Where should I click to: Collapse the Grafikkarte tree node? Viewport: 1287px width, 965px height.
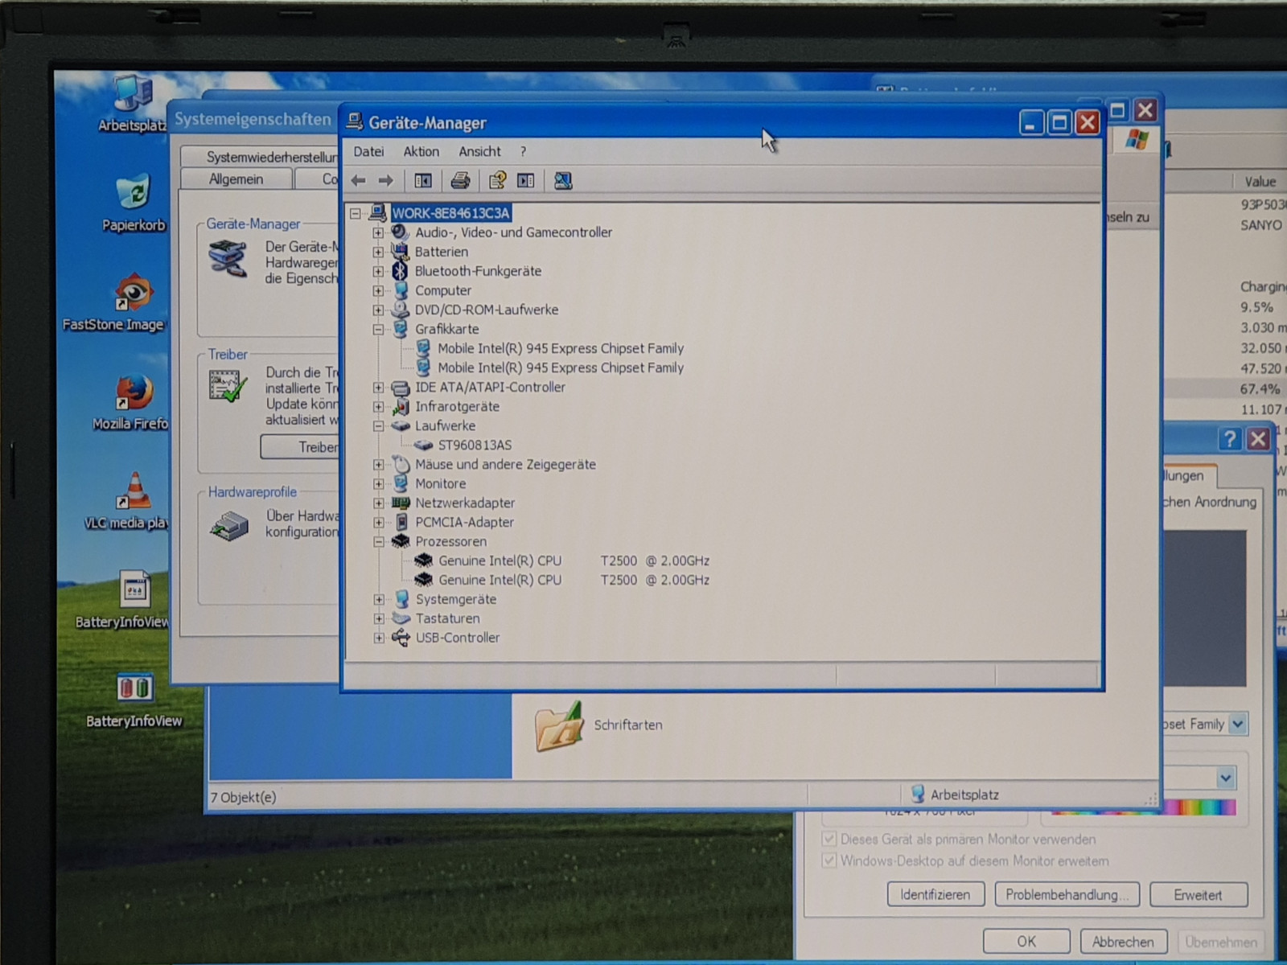pyautogui.click(x=378, y=330)
